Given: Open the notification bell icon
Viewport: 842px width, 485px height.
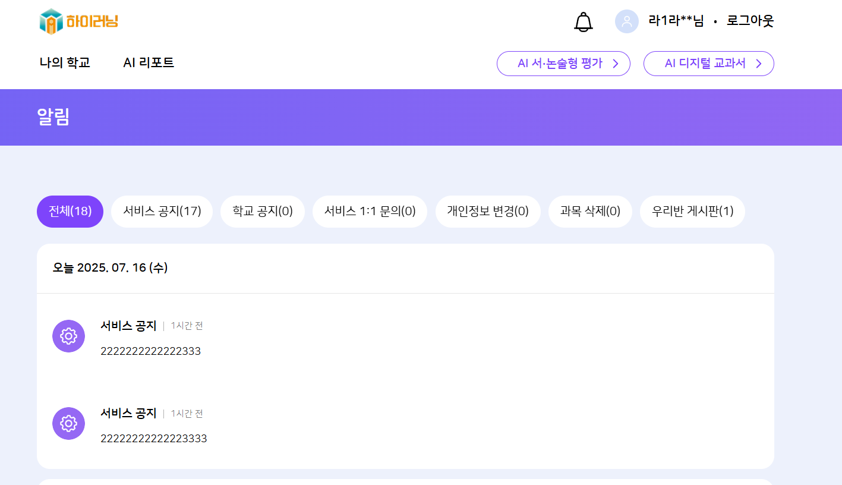Looking at the screenshot, I should tap(583, 22).
